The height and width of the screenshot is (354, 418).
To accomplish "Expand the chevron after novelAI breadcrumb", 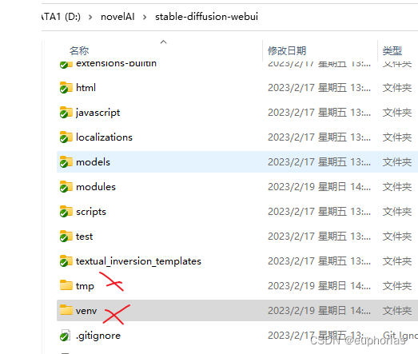I will pyautogui.click(x=145, y=17).
